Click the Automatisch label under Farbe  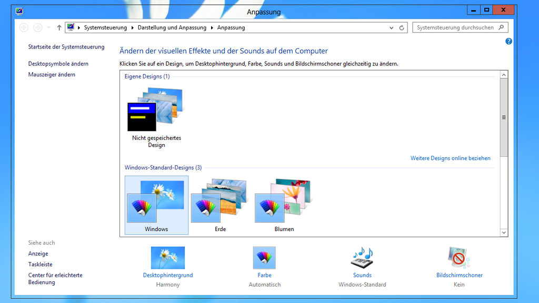265,285
